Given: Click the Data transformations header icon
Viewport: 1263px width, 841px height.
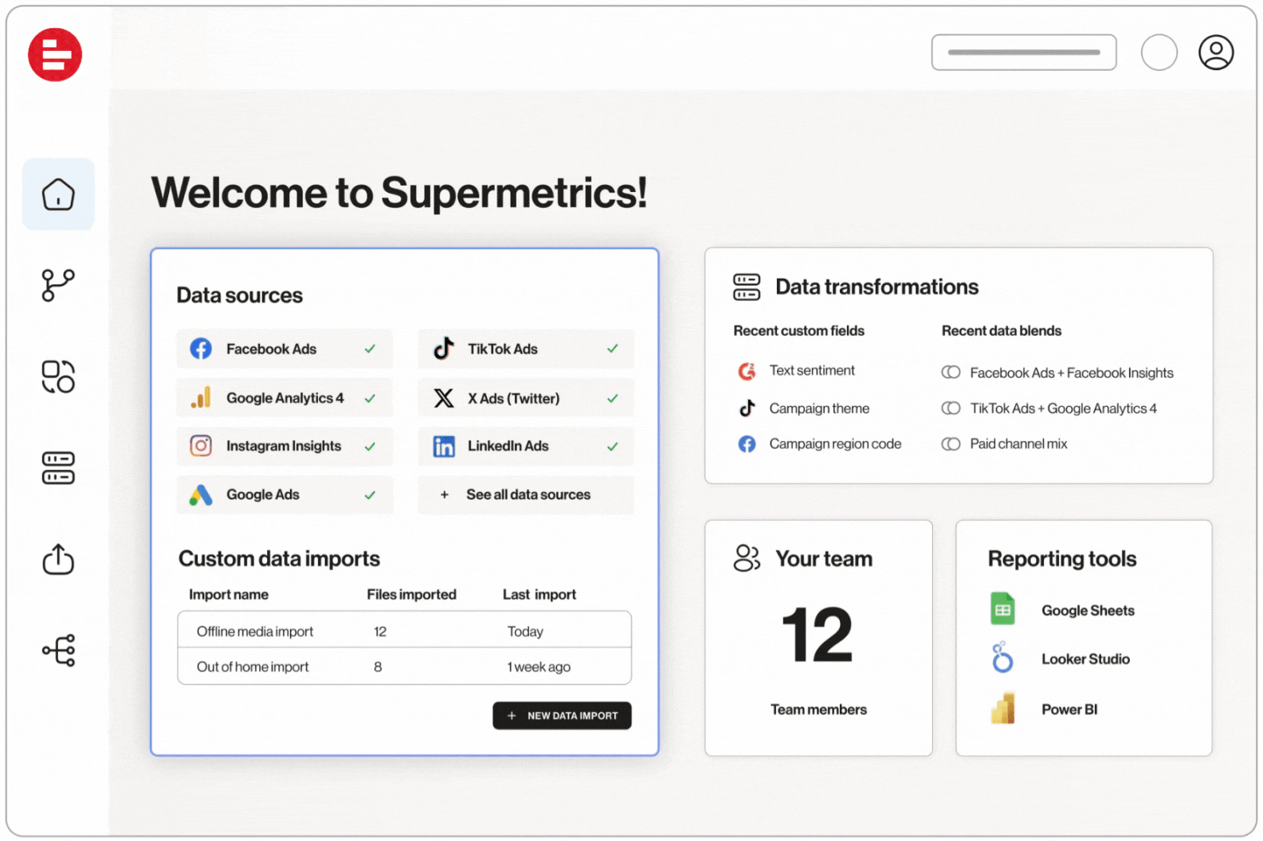Looking at the screenshot, I should [x=747, y=287].
